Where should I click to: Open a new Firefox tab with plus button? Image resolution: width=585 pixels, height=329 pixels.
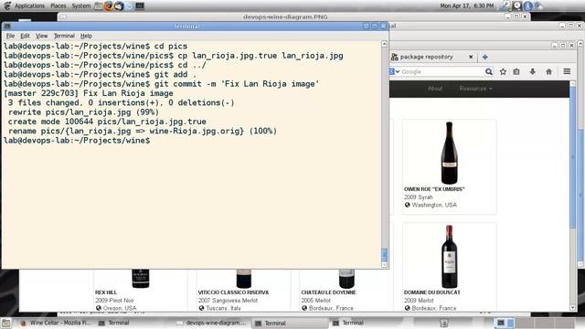[485, 57]
